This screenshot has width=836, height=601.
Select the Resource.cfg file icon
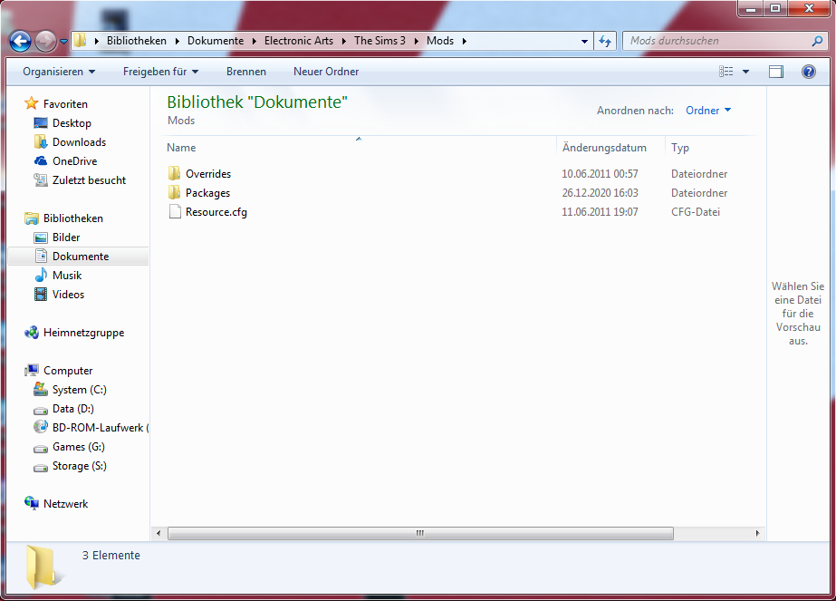174,212
